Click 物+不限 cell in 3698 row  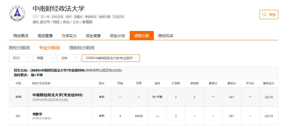[x=157, y=97]
